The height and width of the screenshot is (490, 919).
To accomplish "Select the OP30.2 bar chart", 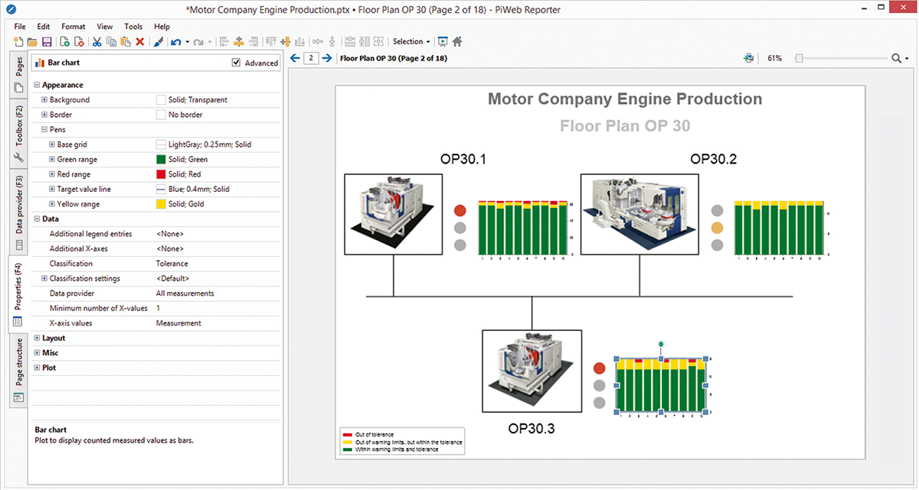I will coord(781,229).
